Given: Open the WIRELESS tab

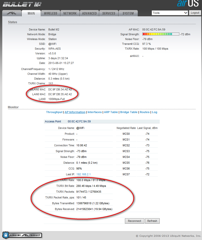Looking at the screenshot, I should [50, 13].
